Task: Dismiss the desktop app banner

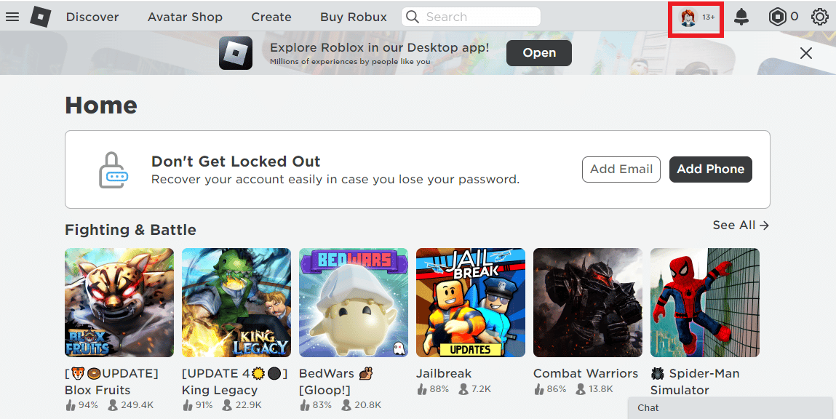Action: 805,52
